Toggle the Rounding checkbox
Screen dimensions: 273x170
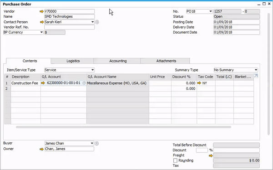[175, 160]
